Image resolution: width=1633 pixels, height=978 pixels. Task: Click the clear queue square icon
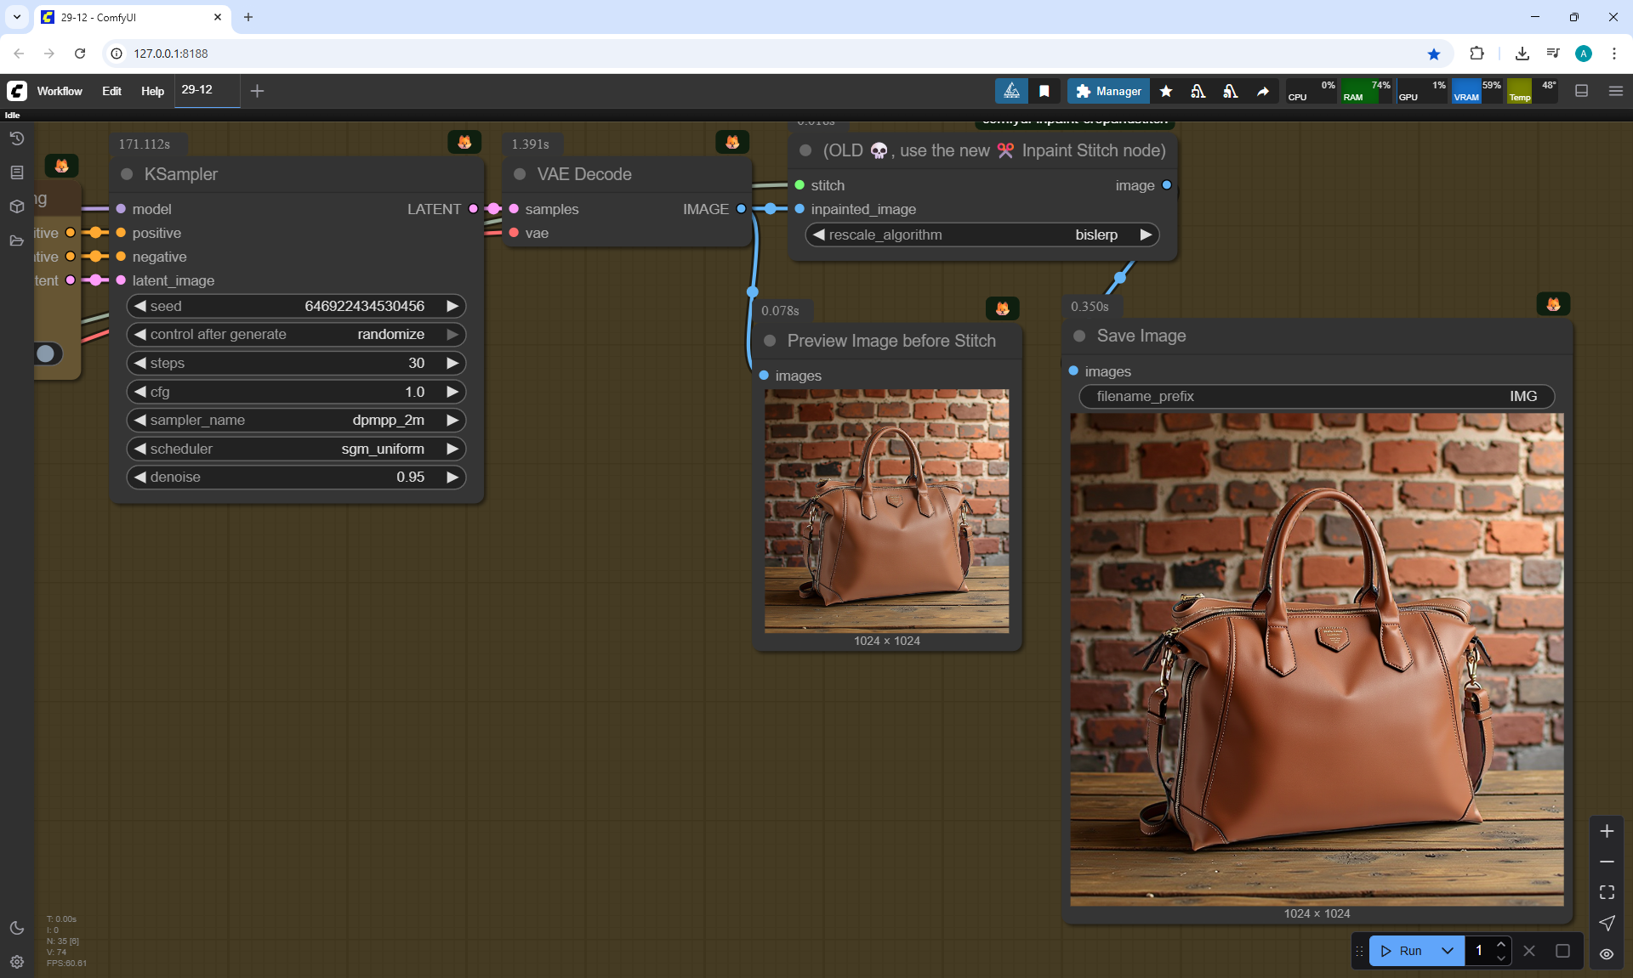(1562, 951)
